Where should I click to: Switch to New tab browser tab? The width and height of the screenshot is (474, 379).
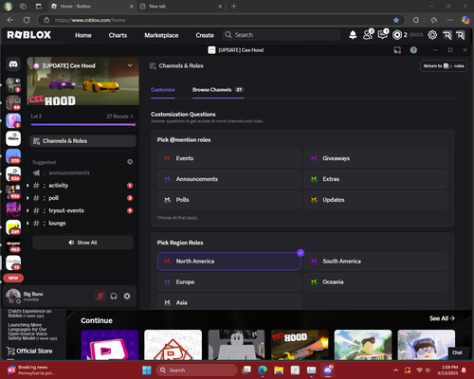pyautogui.click(x=180, y=7)
